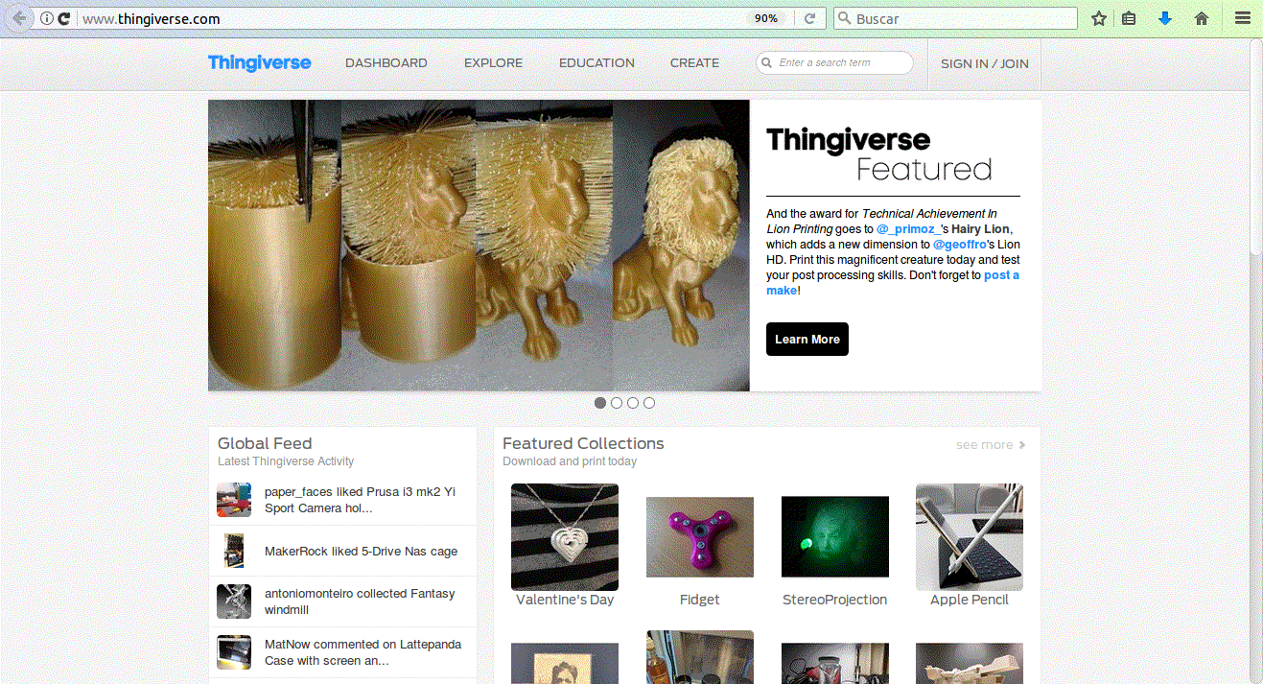Click the Thingiverse logo
This screenshot has height=684, width=1263.
[x=259, y=62]
